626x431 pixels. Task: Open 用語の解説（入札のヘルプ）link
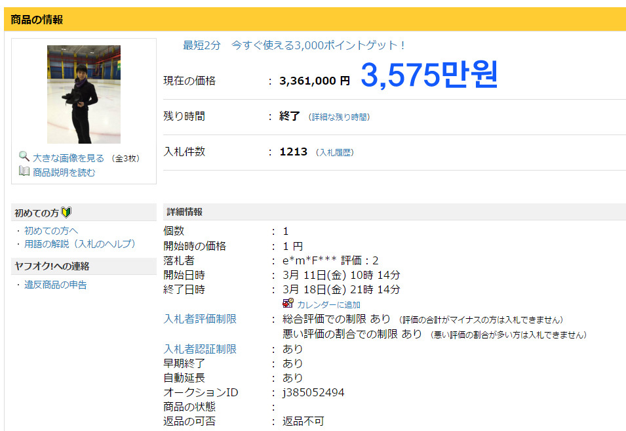coord(80,244)
